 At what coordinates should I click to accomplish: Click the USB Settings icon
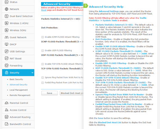click(6, 52)
